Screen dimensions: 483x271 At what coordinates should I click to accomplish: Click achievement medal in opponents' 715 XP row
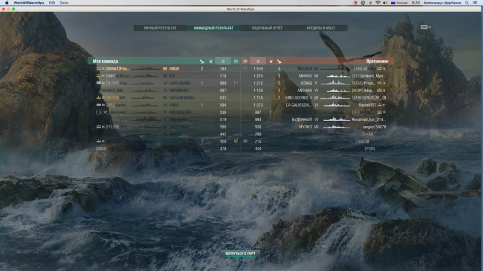click(x=245, y=141)
